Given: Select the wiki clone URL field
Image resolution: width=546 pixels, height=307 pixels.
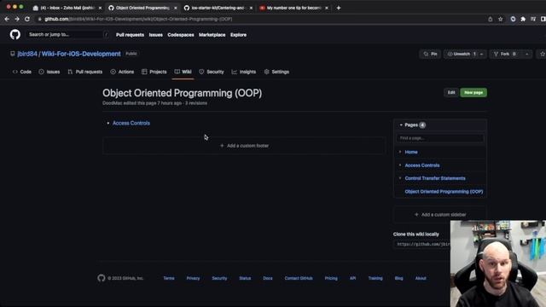Looking at the screenshot, I should 422,245.
